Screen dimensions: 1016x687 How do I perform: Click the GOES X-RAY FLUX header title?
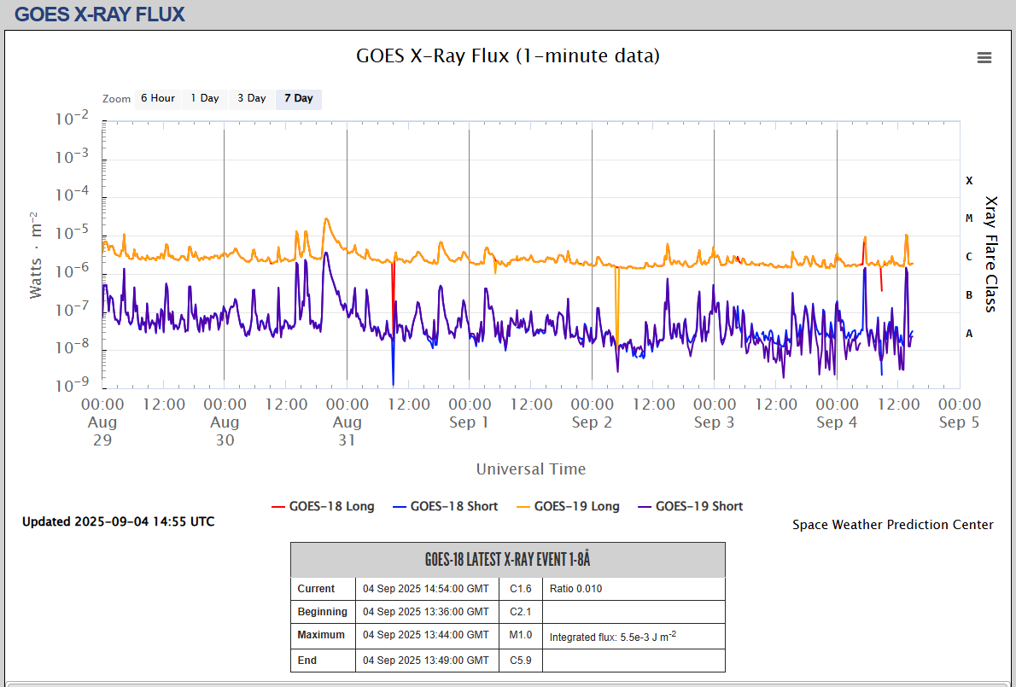pos(100,15)
